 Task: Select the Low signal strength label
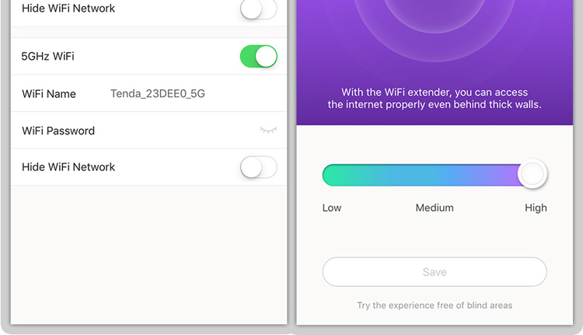pyautogui.click(x=332, y=208)
